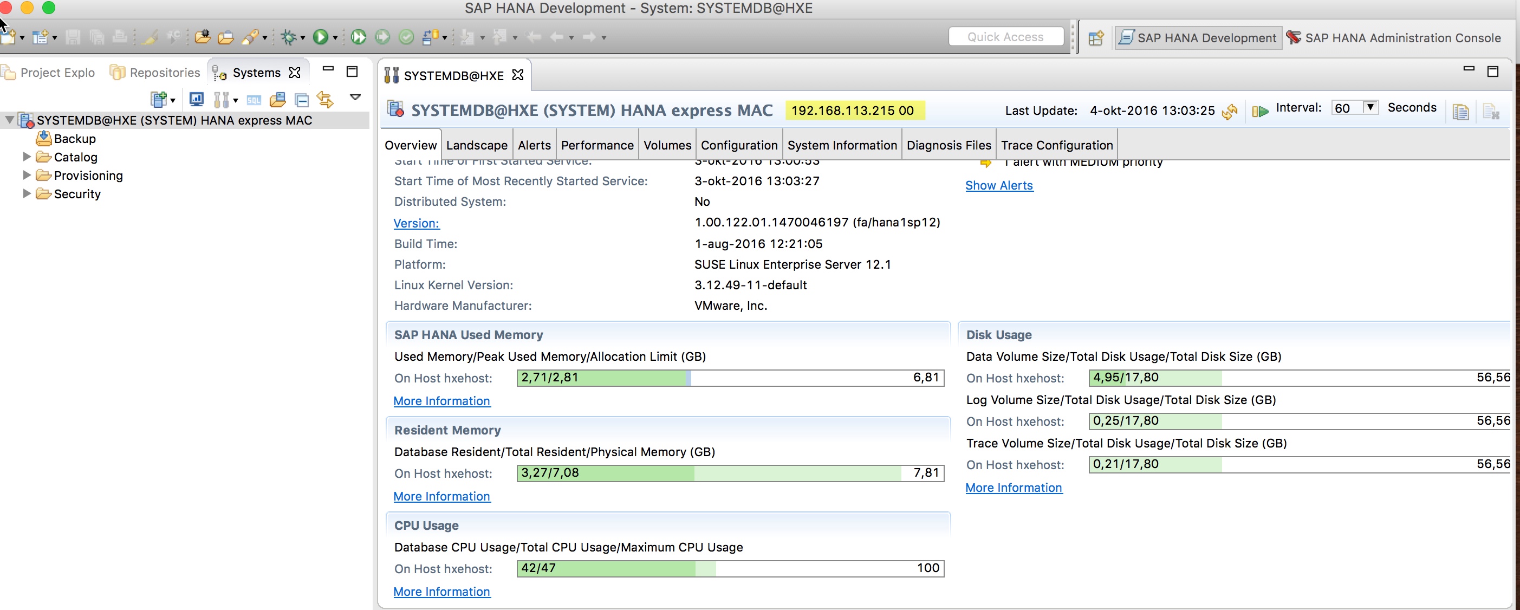The width and height of the screenshot is (1520, 610).
Task: Open the Debug configurations dropdown arrow
Action: point(303,38)
